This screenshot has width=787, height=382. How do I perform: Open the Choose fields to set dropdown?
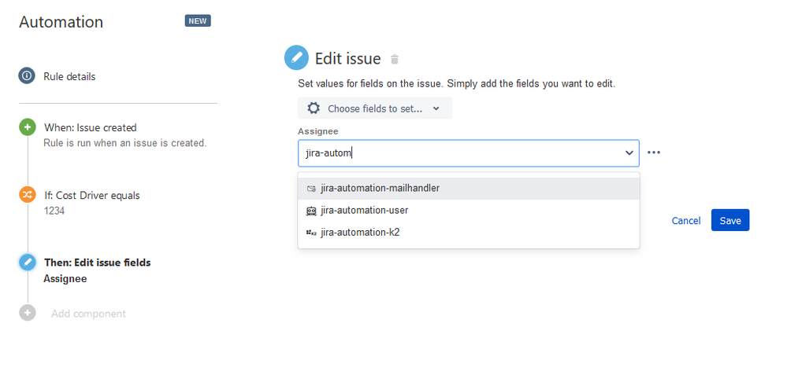[375, 108]
